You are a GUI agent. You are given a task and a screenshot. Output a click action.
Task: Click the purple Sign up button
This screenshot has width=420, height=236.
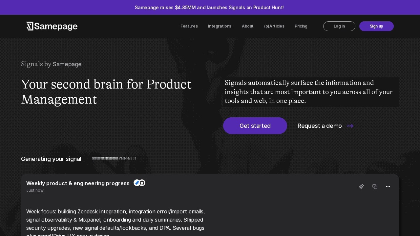point(376,26)
